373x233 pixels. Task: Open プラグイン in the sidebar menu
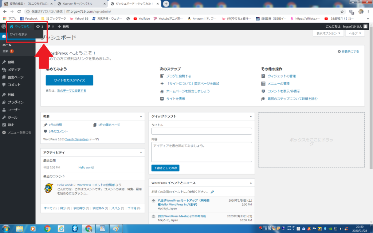(x=16, y=102)
